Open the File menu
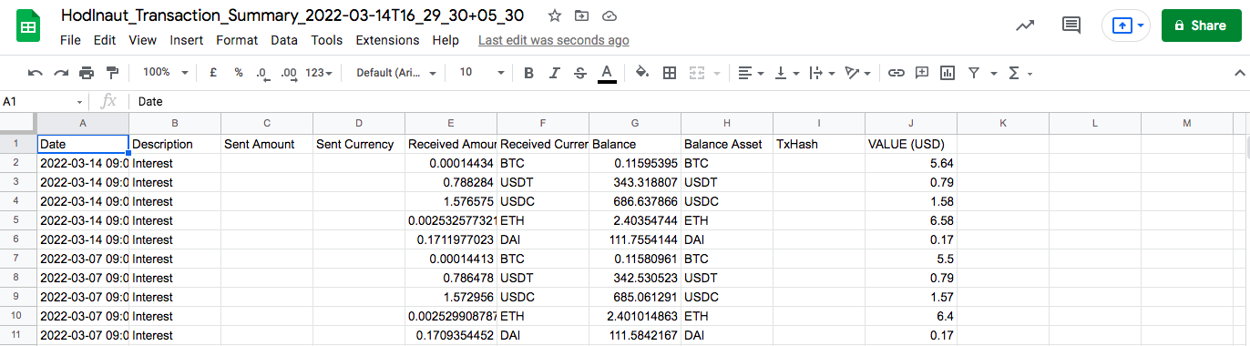This screenshot has width=1250, height=346. pyautogui.click(x=70, y=40)
